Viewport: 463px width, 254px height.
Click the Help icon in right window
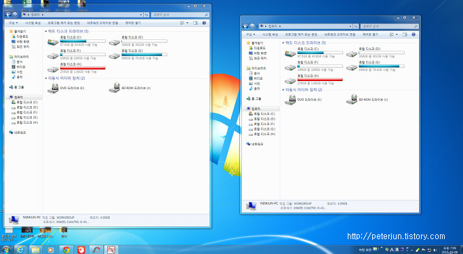click(414, 34)
